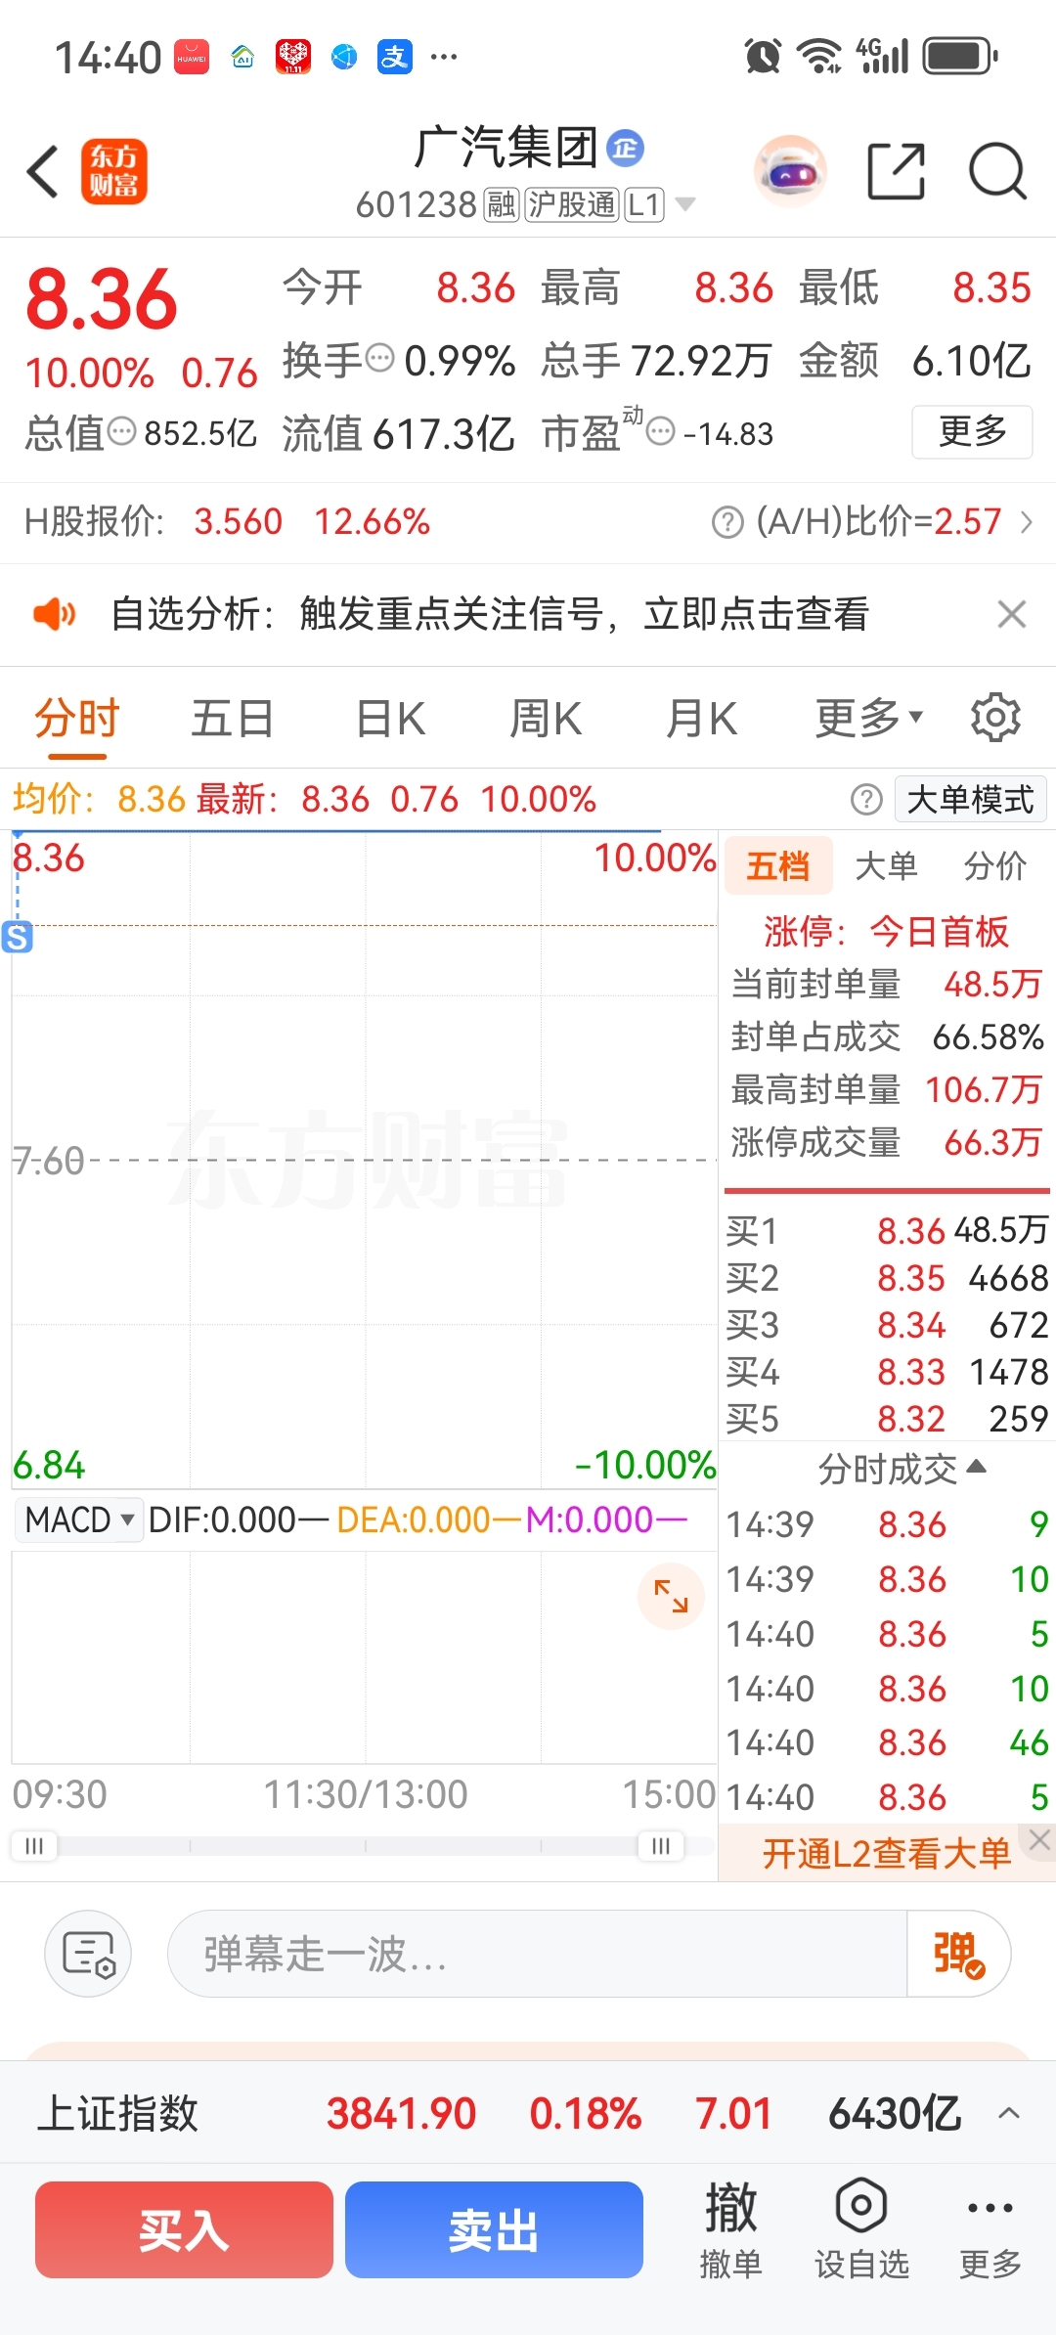Switch to the 日K chart tab
The width and height of the screenshot is (1056, 2335).
click(390, 720)
